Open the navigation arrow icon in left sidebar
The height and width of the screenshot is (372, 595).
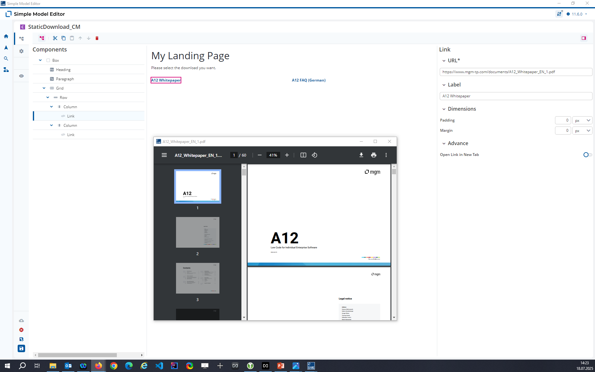(6, 47)
